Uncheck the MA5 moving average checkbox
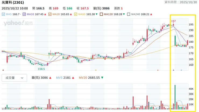This screenshot has height=112, width=199. 3,14
